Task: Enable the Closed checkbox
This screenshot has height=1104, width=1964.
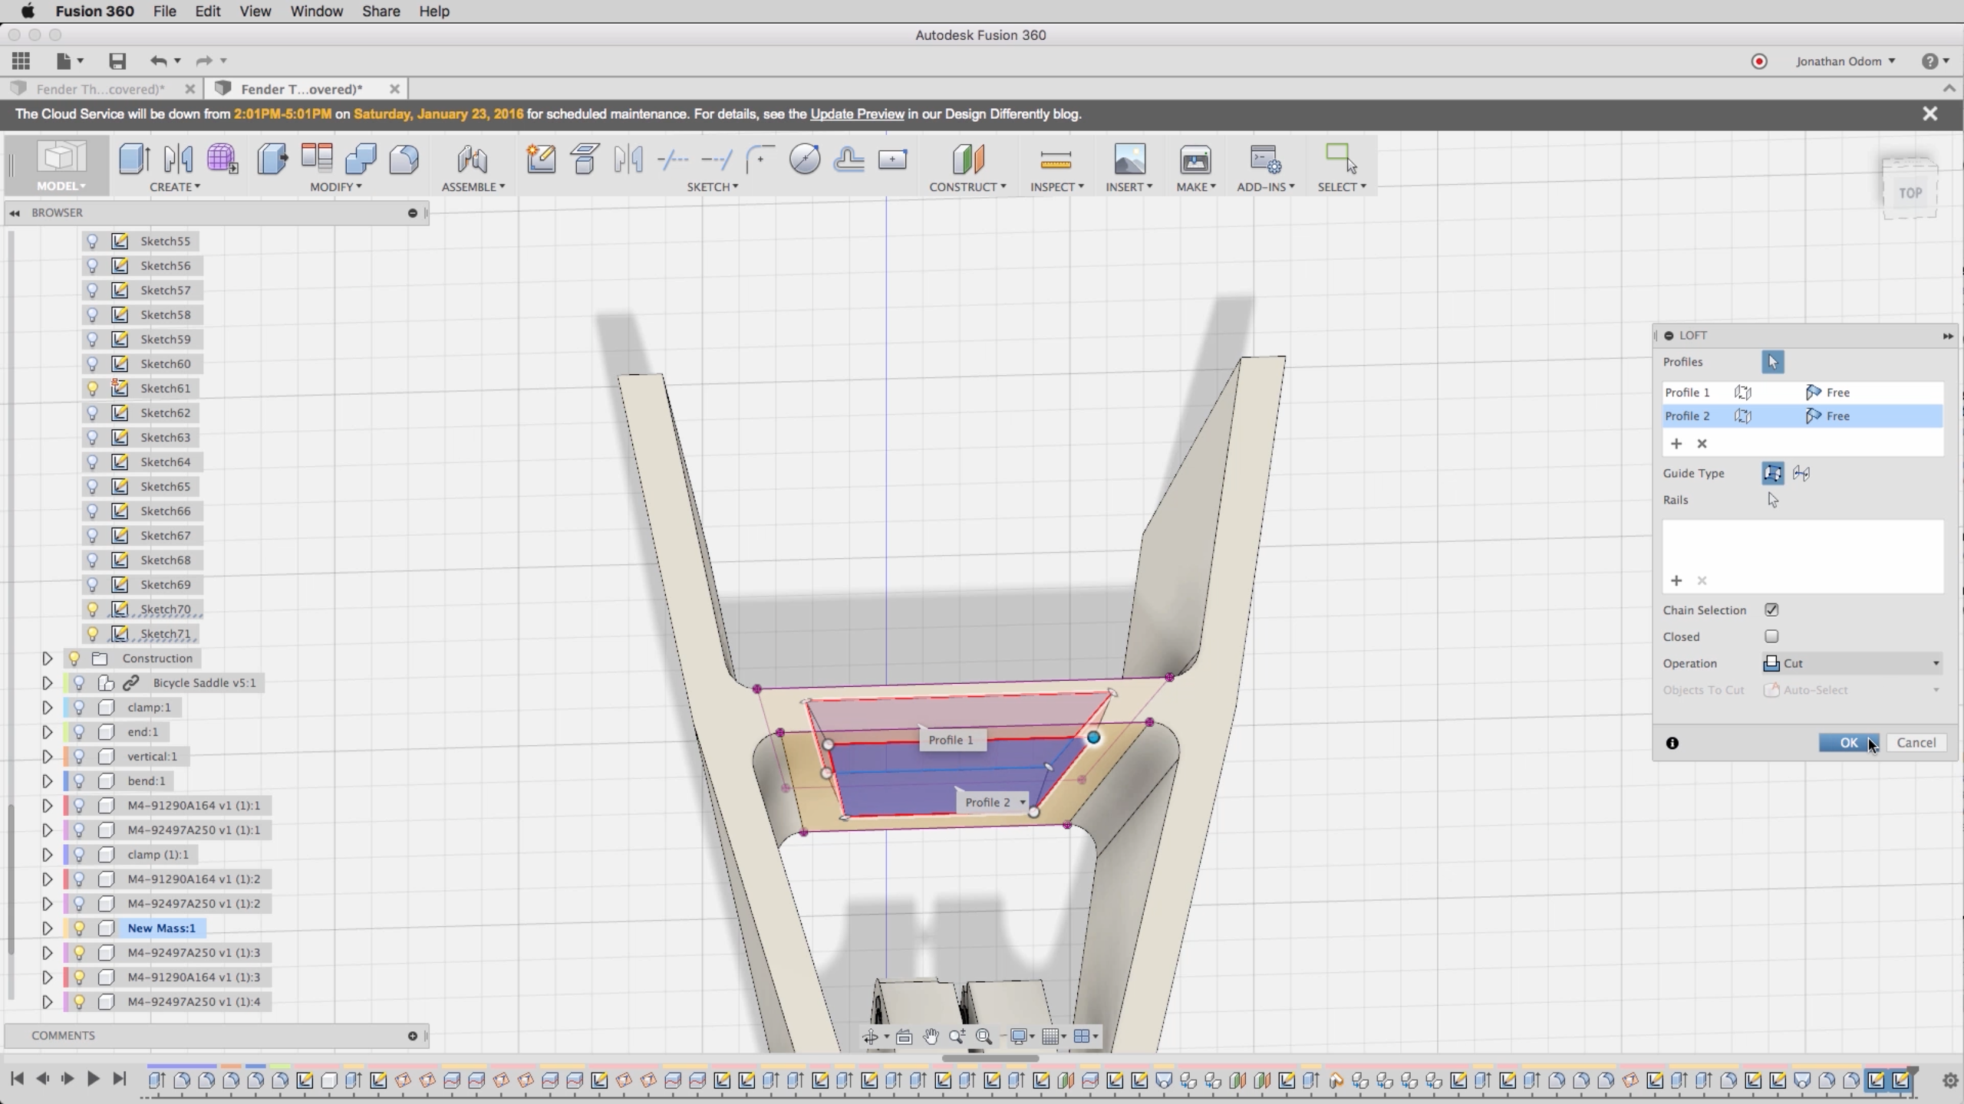Action: pos(1771,636)
